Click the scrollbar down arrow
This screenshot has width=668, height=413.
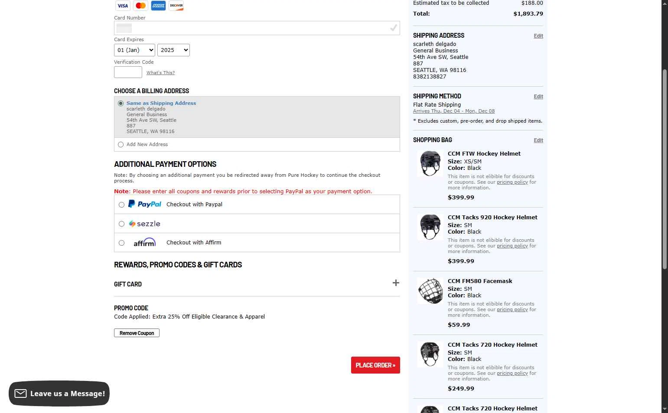665,409
